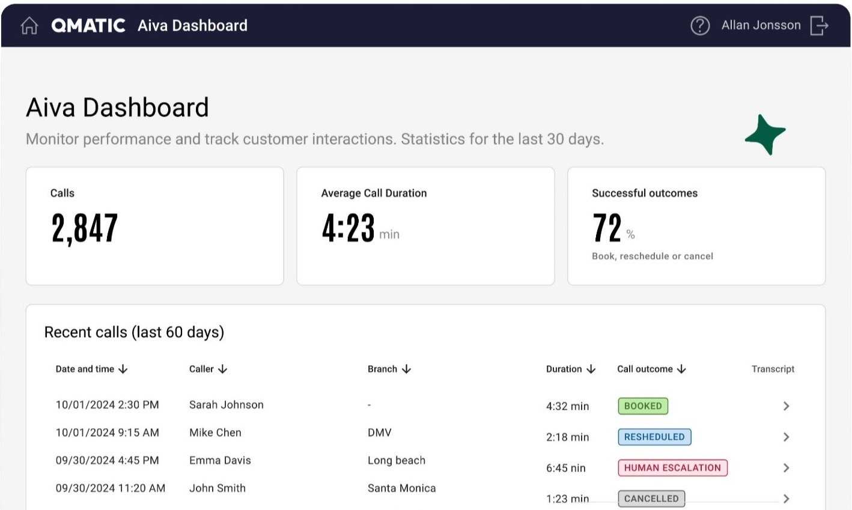The image size is (852, 510).
Task: Click the logout icon beside Allan Jonsson
Action: coord(819,25)
